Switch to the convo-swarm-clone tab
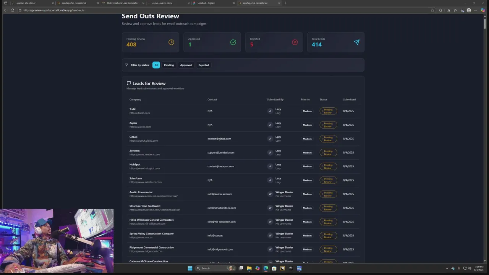 [168, 3]
